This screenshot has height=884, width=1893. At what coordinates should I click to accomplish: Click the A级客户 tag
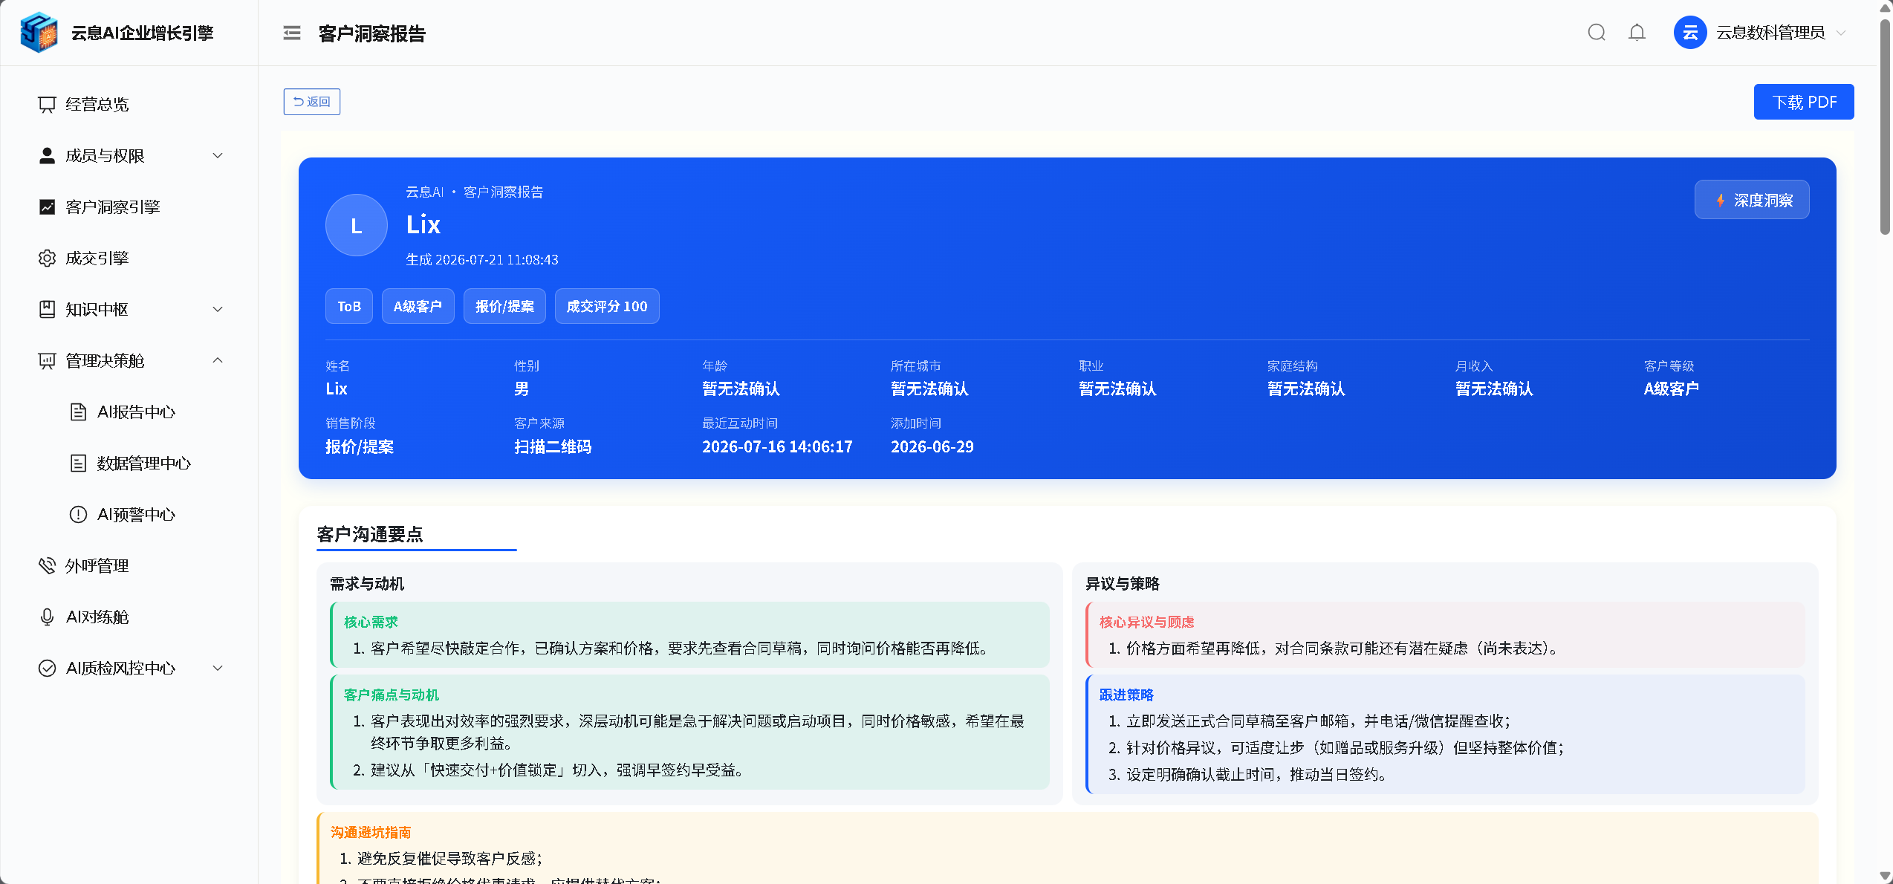click(x=418, y=306)
